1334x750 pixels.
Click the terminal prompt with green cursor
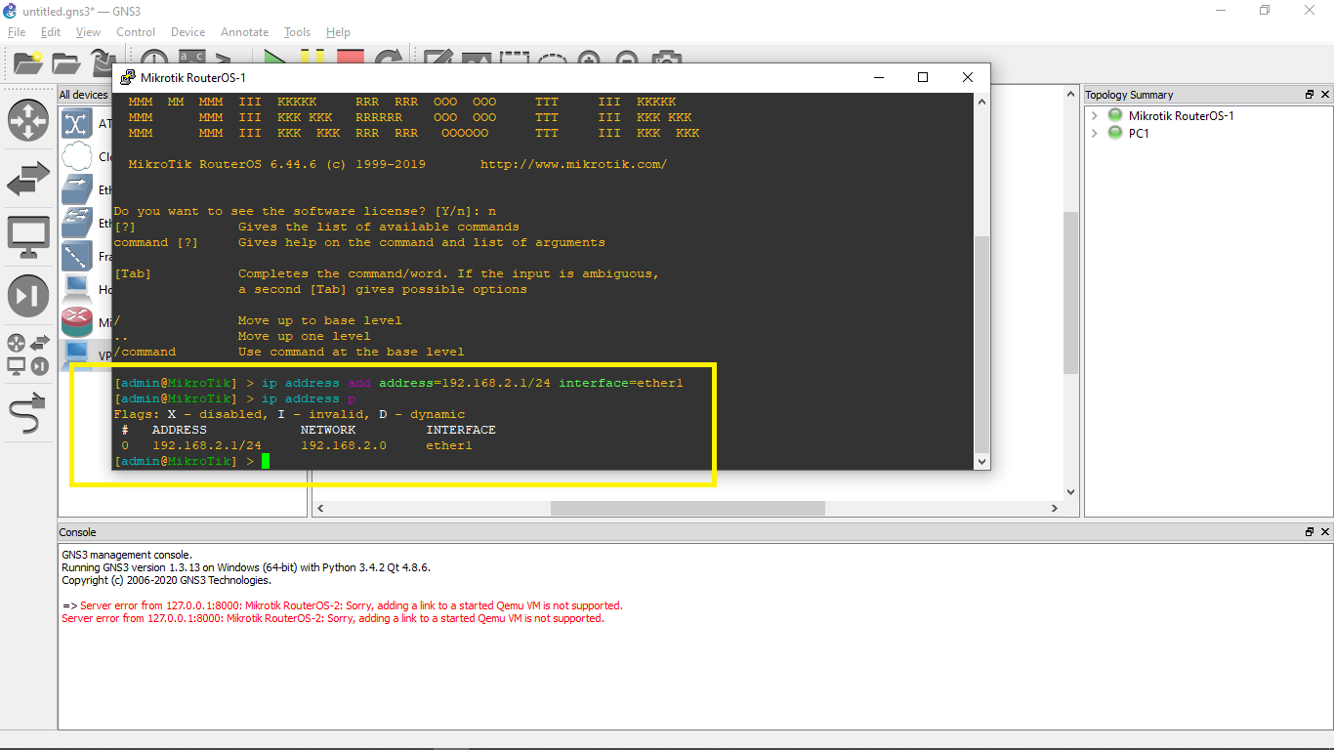tap(191, 461)
